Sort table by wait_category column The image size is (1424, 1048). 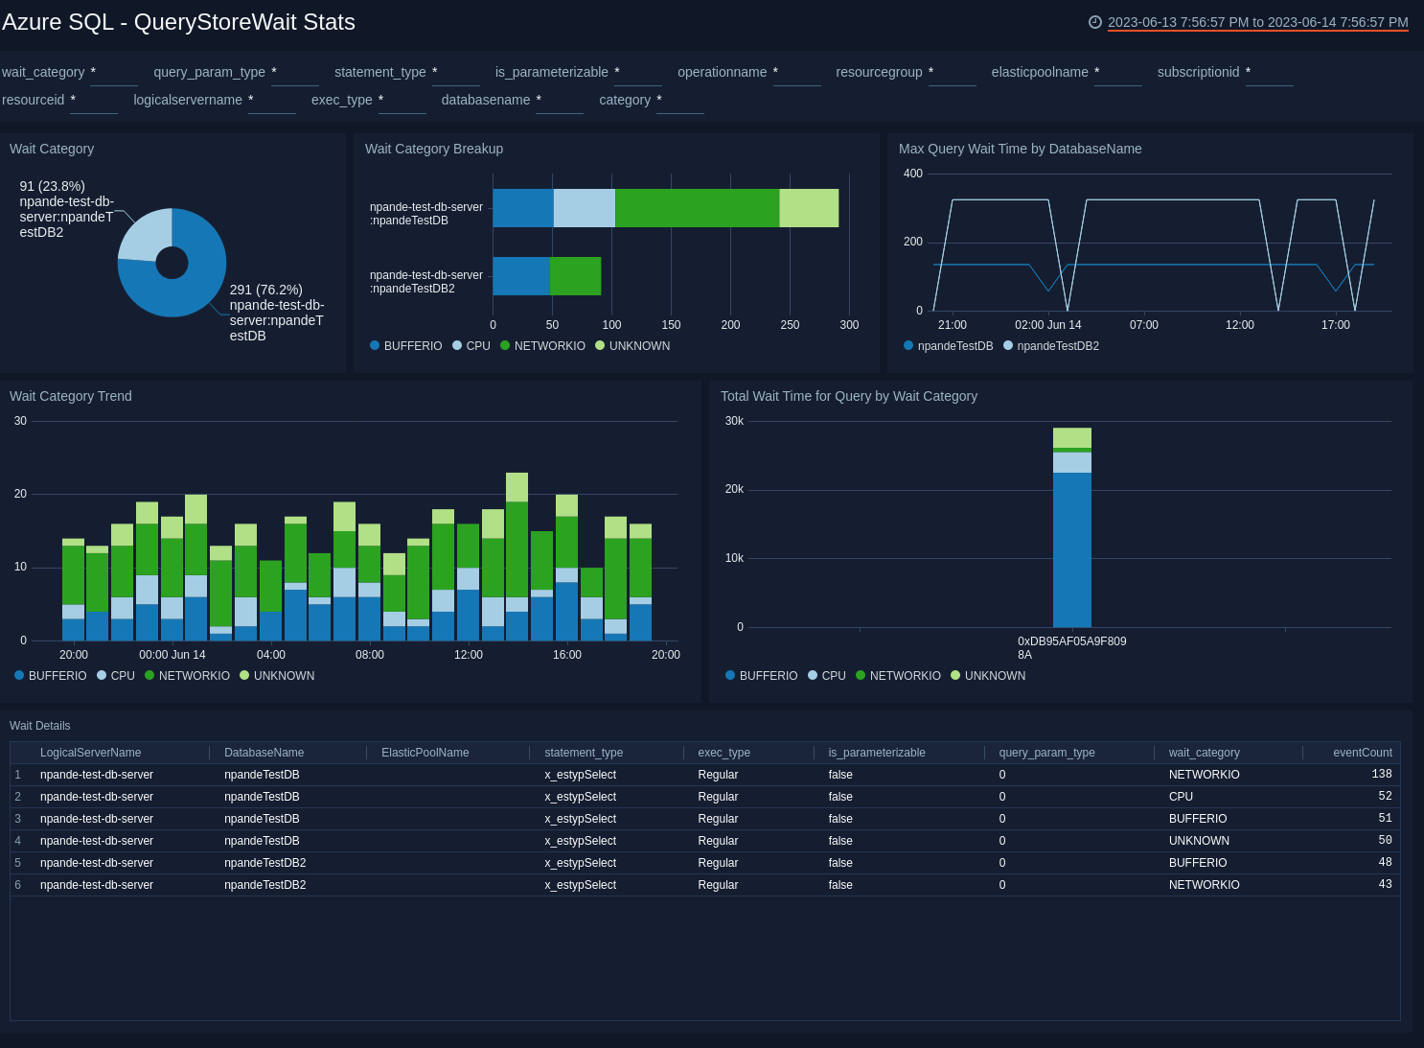pyautogui.click(x=1205, y=753)
